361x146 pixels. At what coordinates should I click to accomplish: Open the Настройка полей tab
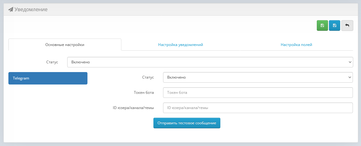point(296,45)
